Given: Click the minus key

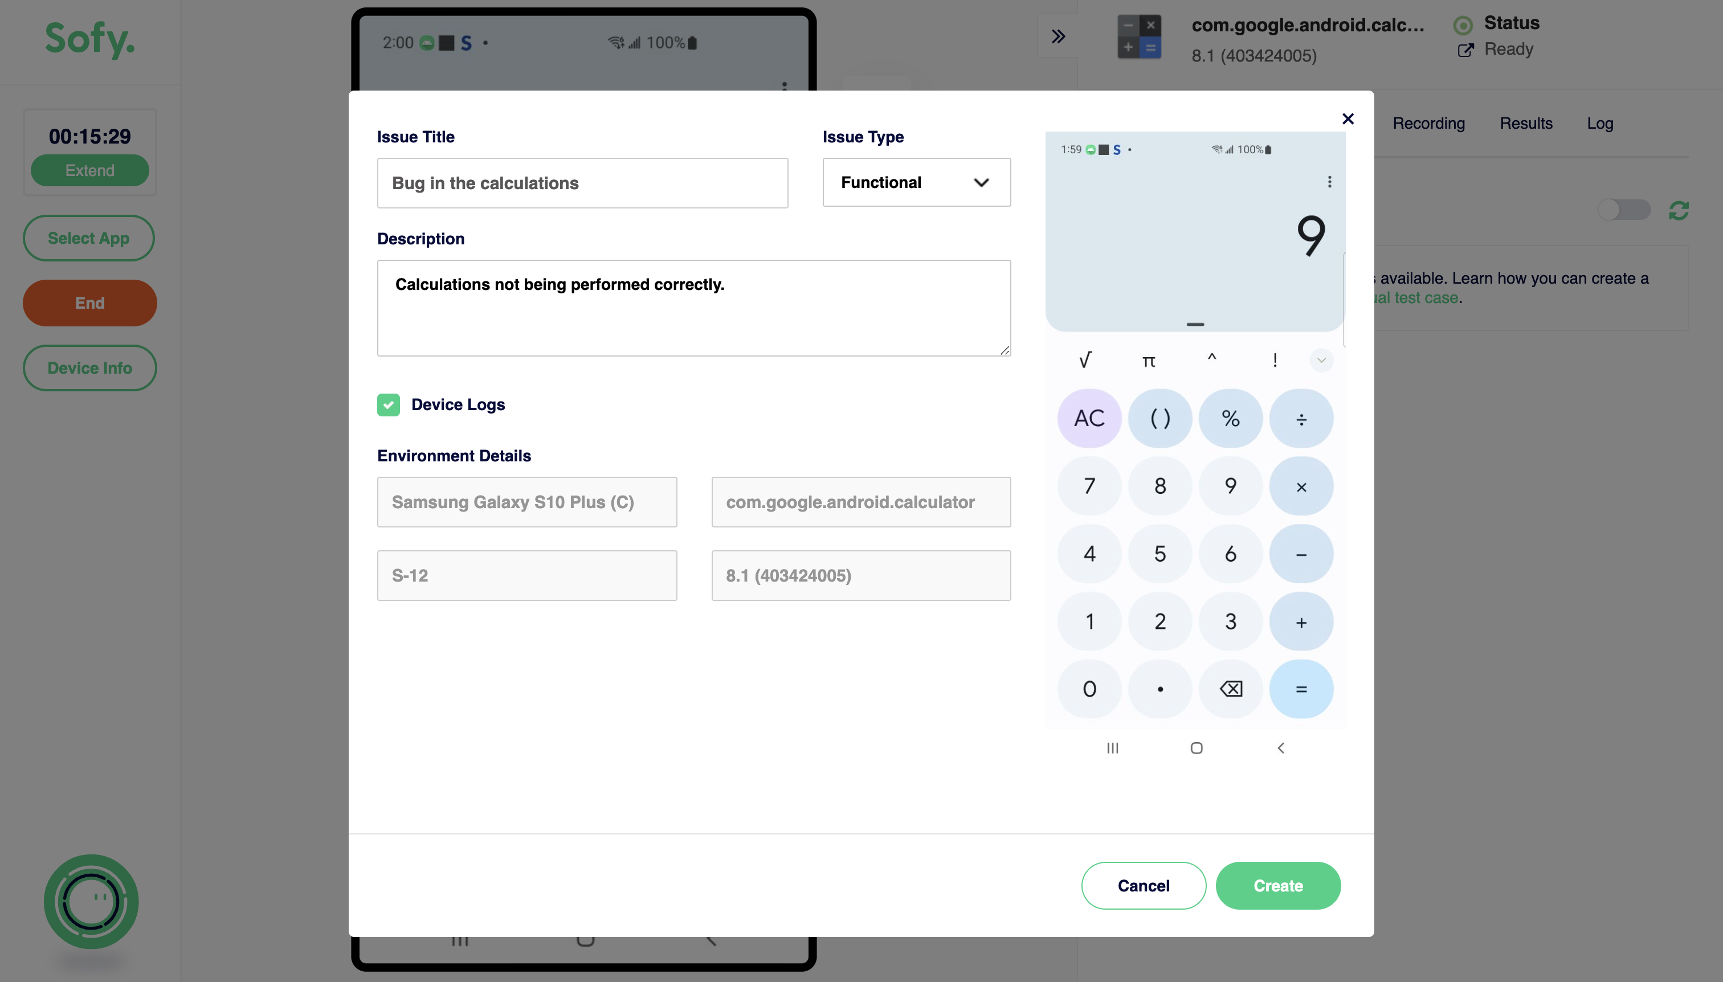Looking at the screenshot, I should pyautogui.click(x=1301, y=554).
